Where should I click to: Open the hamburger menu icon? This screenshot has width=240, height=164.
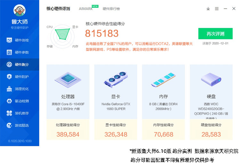(217, 9)
